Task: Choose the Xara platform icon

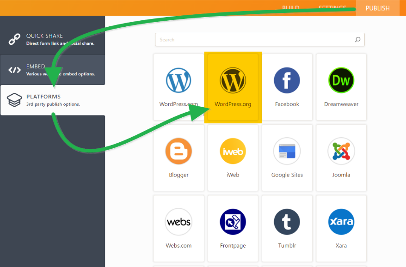Action: click(341, 222)
